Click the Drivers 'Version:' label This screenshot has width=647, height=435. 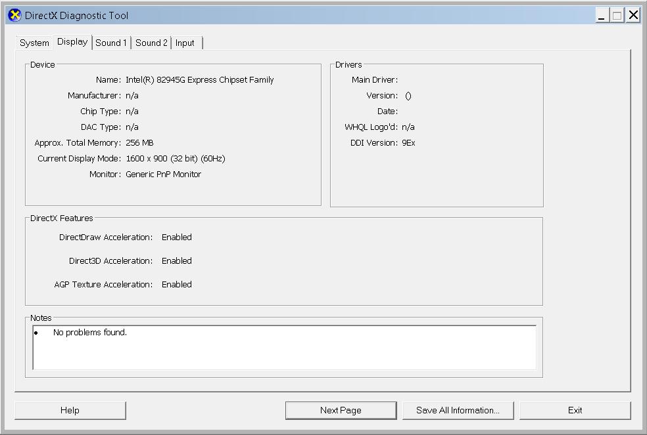382,96
